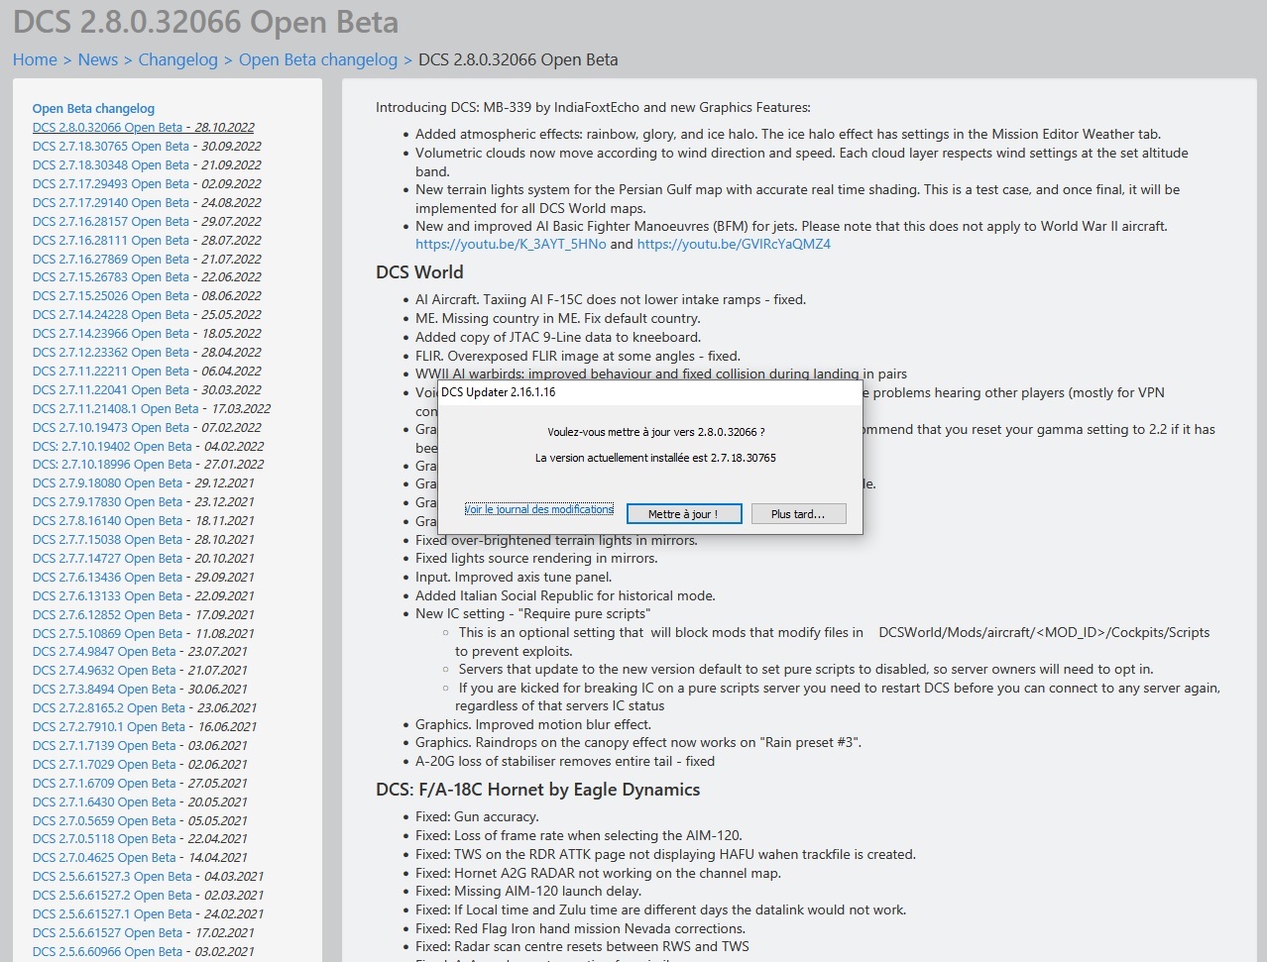Open DCS 2.7.16.28157 Open Beta entry
The width and height of the screenshot is (1267, 962).
click(x=110, y=221)
